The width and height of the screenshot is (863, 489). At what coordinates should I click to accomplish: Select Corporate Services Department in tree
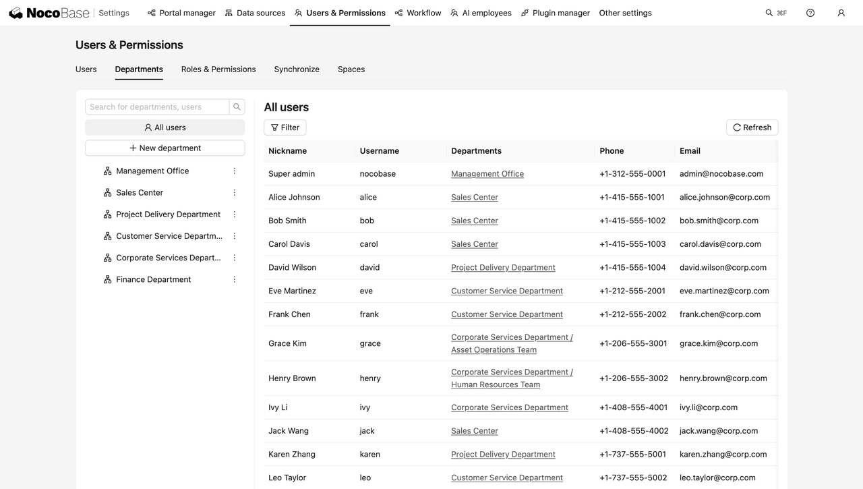click(x=169, y=258)
